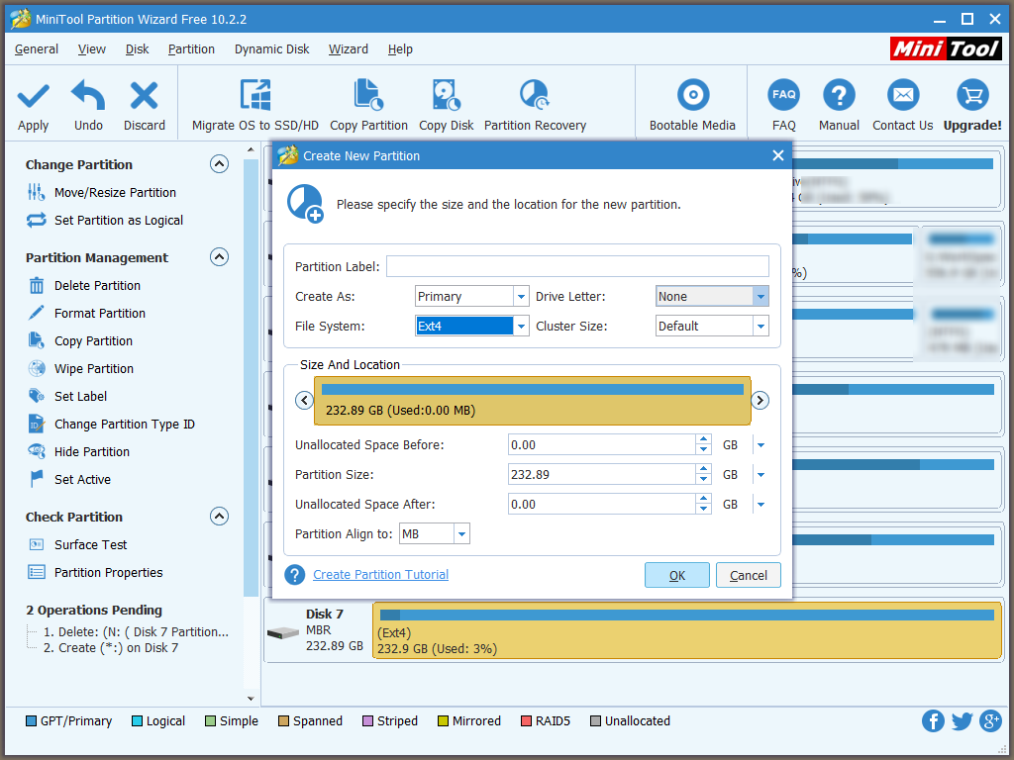Click the dialog help question icon

pos(295,575)
